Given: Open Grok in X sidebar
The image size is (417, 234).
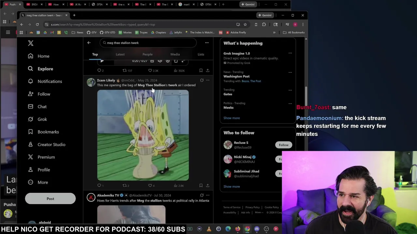Looking at the screenshot, I should (x=37, y=119).
